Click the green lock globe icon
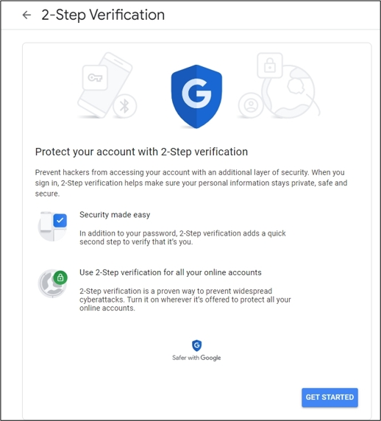 click(x=52, y=283)
